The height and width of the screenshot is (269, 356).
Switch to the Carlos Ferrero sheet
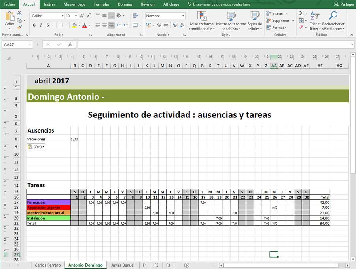point(48,265)
